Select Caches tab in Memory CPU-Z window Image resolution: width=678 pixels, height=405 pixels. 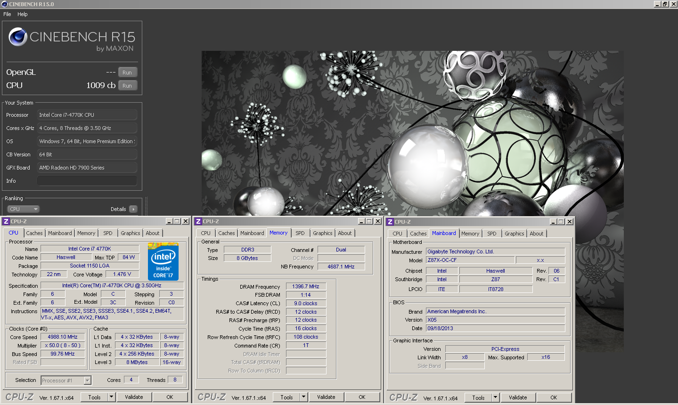click(227, 233)
